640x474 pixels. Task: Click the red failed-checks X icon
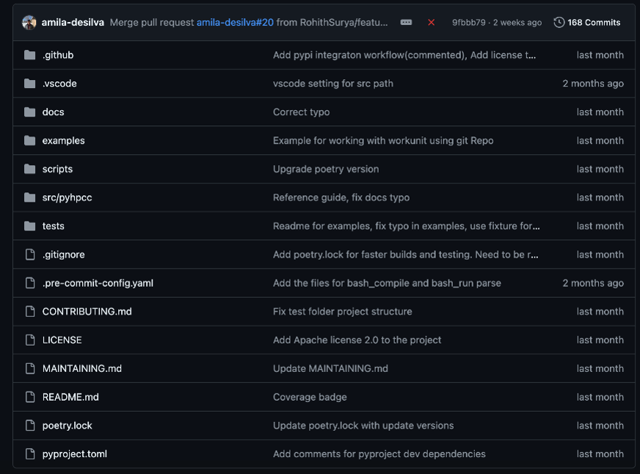coord(431,23)
